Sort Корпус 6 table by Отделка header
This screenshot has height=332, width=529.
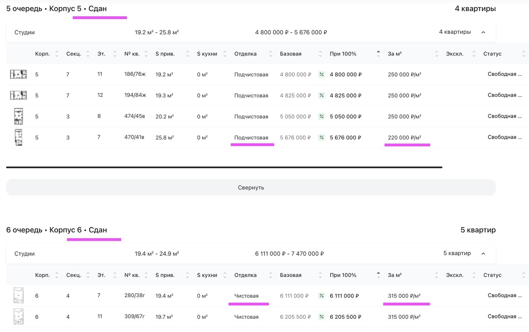pyautogui.click(x=246, y=275)
